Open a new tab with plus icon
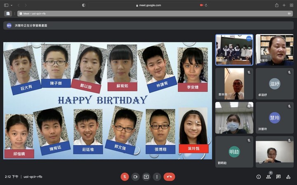Viewport: 297px width, 185px height. point(284,5)
